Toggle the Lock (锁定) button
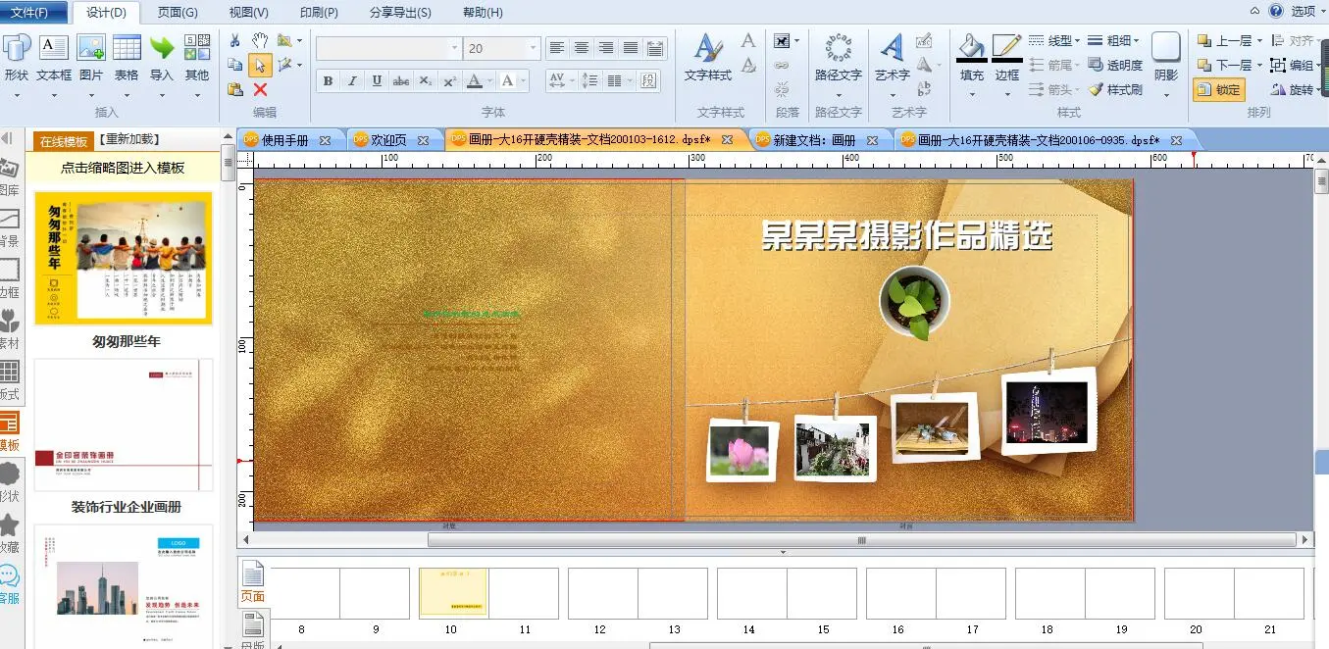1329x649 pixels. pyautogui.click(x=1218, y=90)
